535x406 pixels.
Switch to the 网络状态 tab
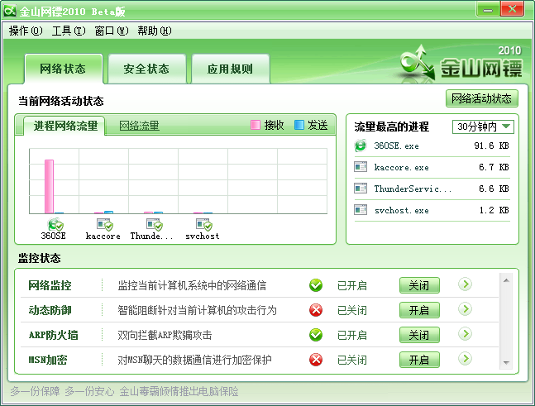tap(64, 69)
